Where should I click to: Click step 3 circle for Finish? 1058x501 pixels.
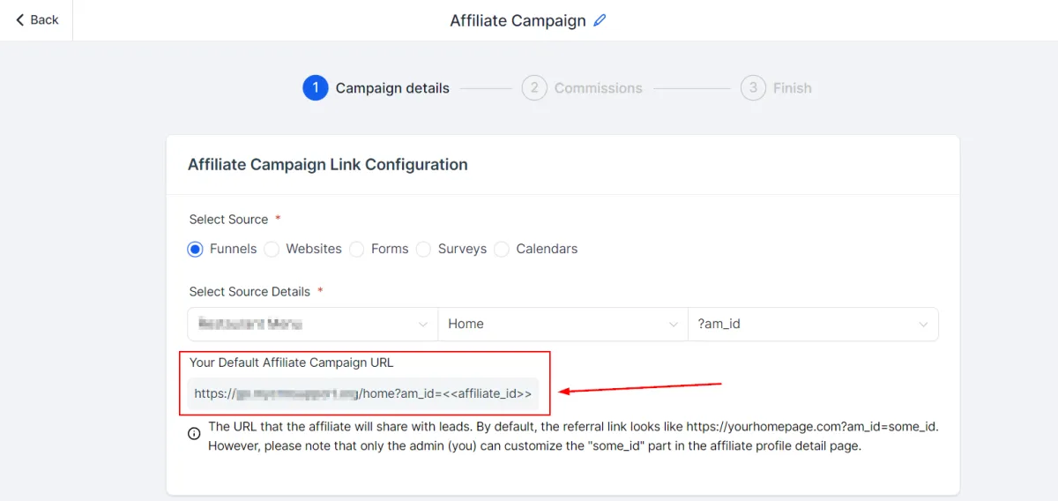(x=753, y=88)
